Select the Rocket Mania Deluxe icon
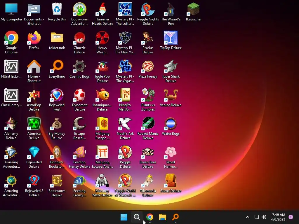The image size is (299, 224). (x=148, y=123)
